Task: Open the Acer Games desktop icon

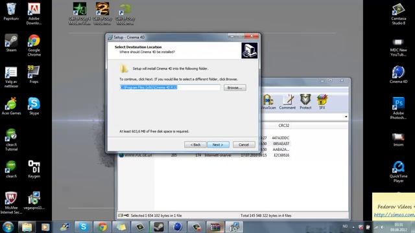Action: pyautogui.click(x=11, y=106)
